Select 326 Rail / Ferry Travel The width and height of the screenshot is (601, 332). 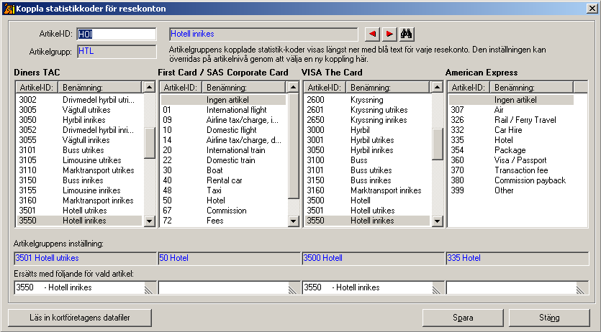pyautogui.click(x=511, y=120)
